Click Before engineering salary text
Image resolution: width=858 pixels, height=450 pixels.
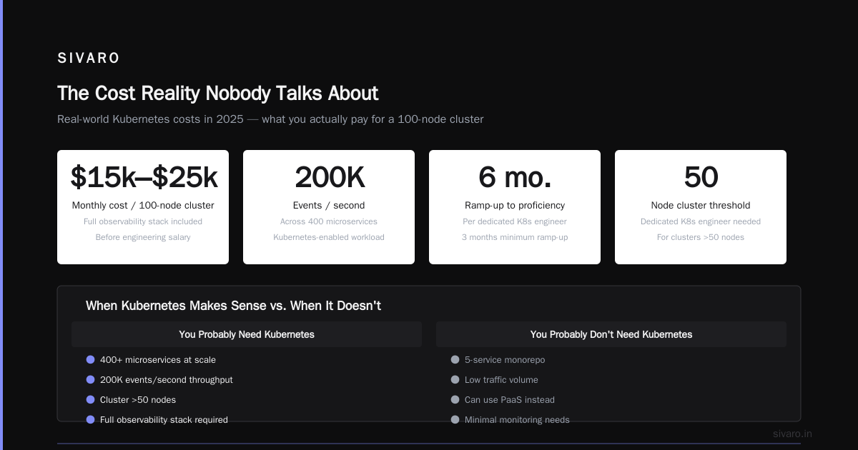143,237
